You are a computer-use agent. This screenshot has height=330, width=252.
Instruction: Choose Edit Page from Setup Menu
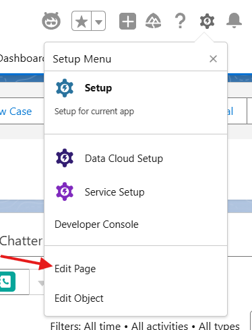click(x=75, y=269)
